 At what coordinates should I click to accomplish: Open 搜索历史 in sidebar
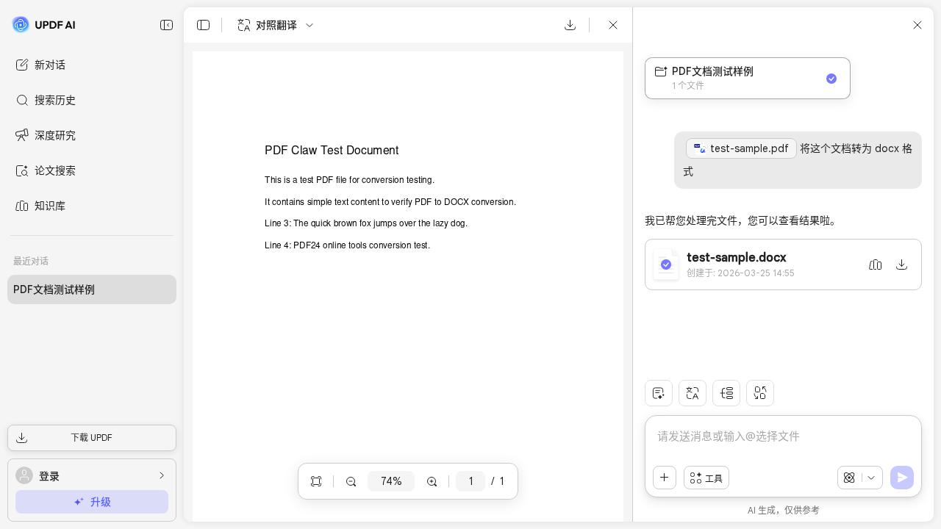click(x=54, y=100)
